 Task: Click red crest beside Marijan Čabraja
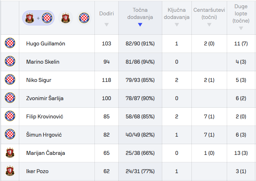point(10,153)
